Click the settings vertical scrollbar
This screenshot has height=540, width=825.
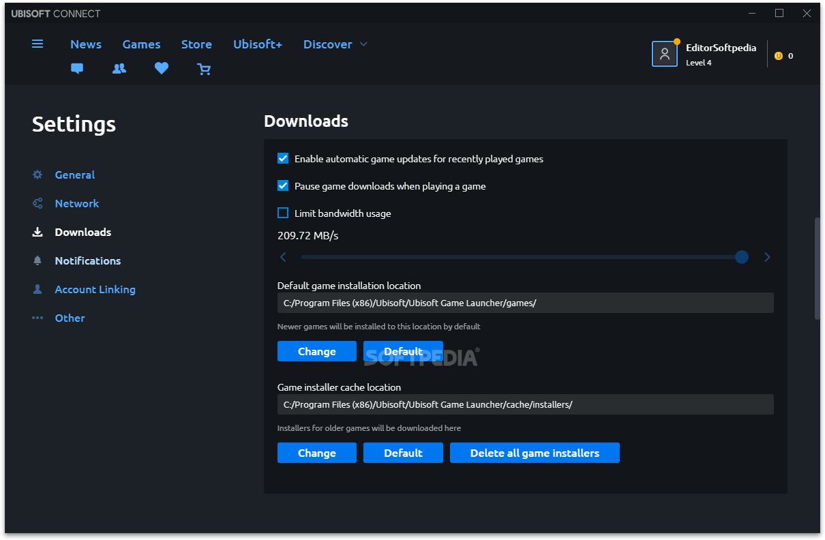coord(817,269)
